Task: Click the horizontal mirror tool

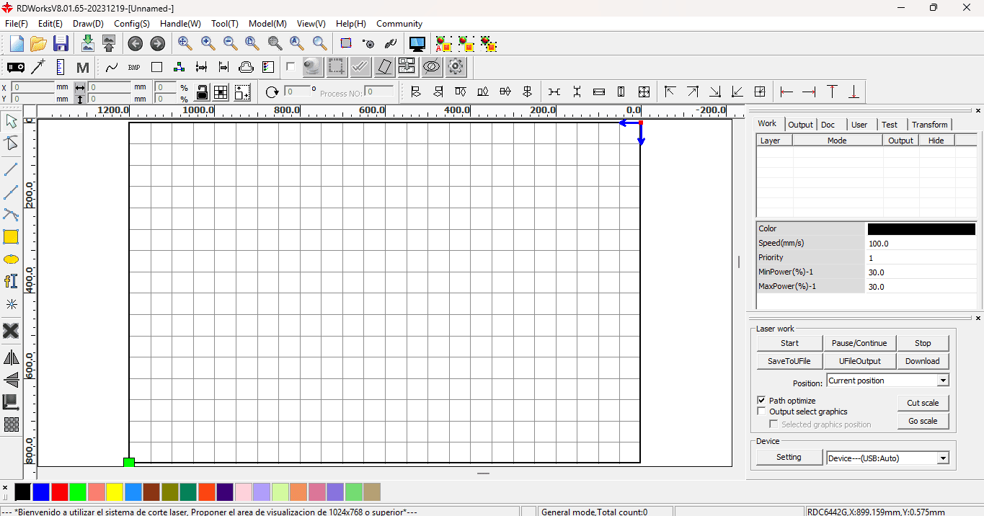Action: click(x=11, y=357)
